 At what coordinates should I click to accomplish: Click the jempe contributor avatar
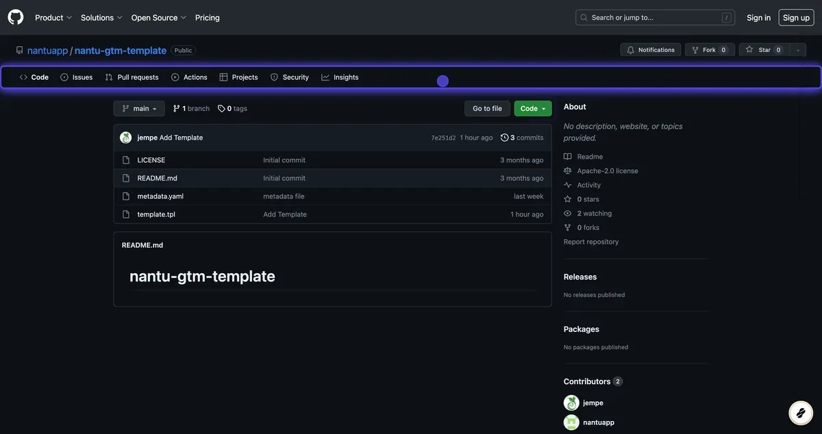(x=571, y=403)
